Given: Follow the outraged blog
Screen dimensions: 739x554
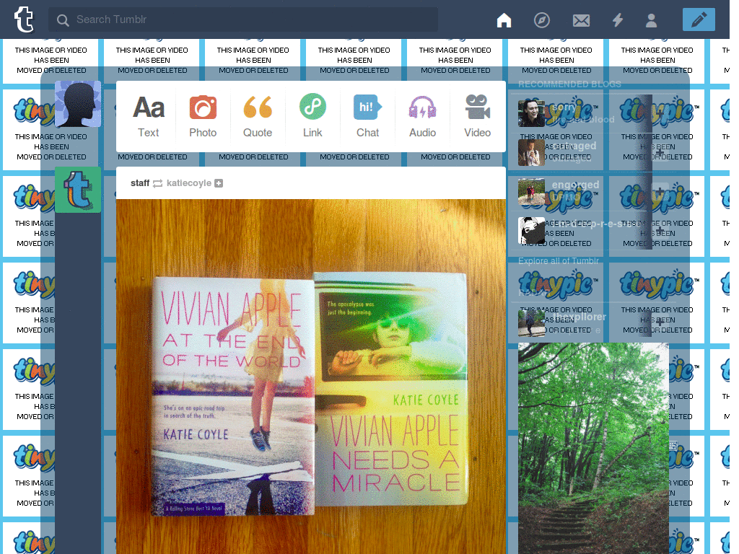Looking at the screenshot, I should point(660,152).
